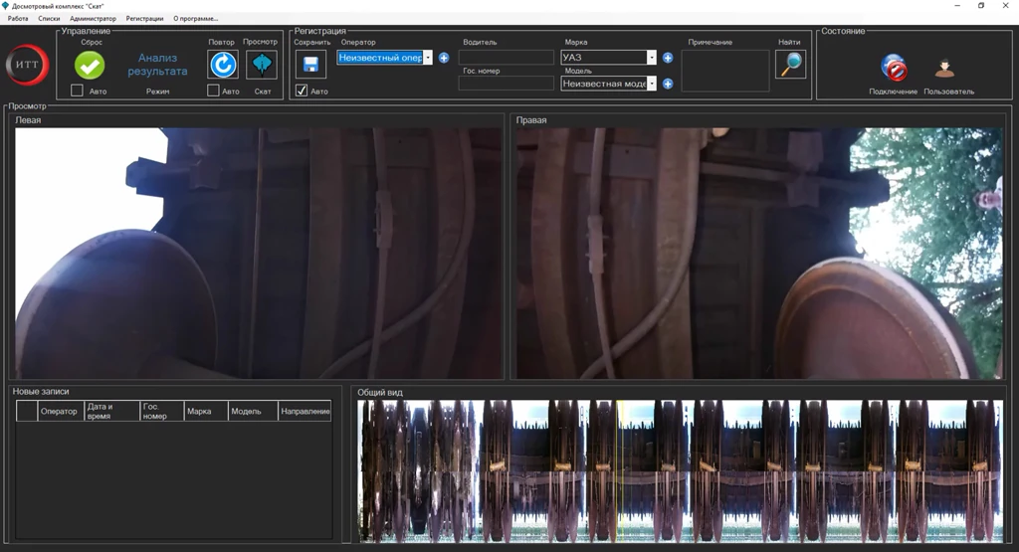Enable Авто checkbox under Сброс

coord(77,92)
